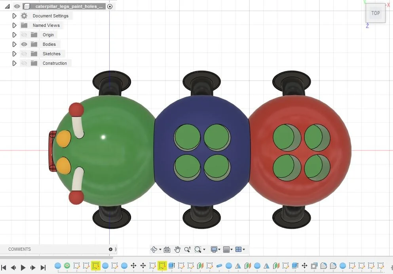Open the Viewports dropdown arrow
The image size is (393, 274).
(244, 250)
